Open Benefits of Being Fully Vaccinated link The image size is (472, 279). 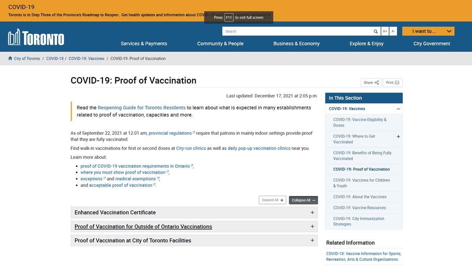362,156
